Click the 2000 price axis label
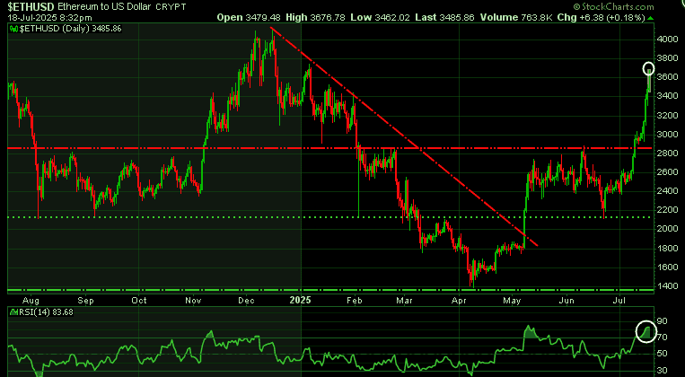The height and width of the screenshot is (377, 685). point(669,230)
